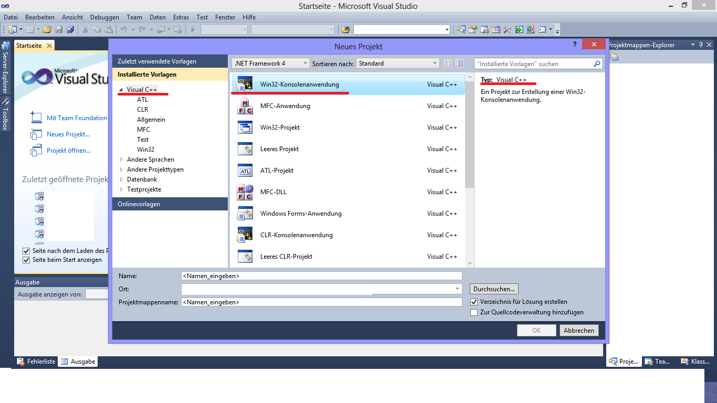Open the Debuggen menu
The width and height of the screenshot is (717, 403).
pyautogui.click(x=104, y=17)
